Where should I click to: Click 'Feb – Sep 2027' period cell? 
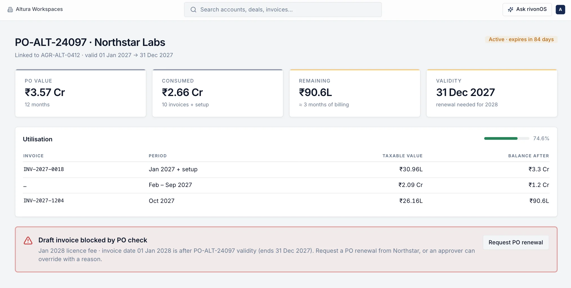(x=170, y=185)
